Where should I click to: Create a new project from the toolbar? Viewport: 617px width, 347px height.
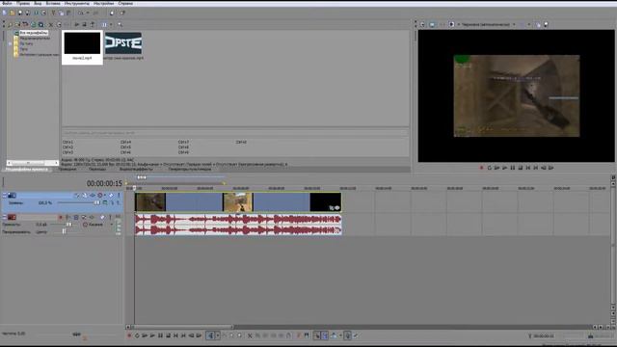(4, 13)
